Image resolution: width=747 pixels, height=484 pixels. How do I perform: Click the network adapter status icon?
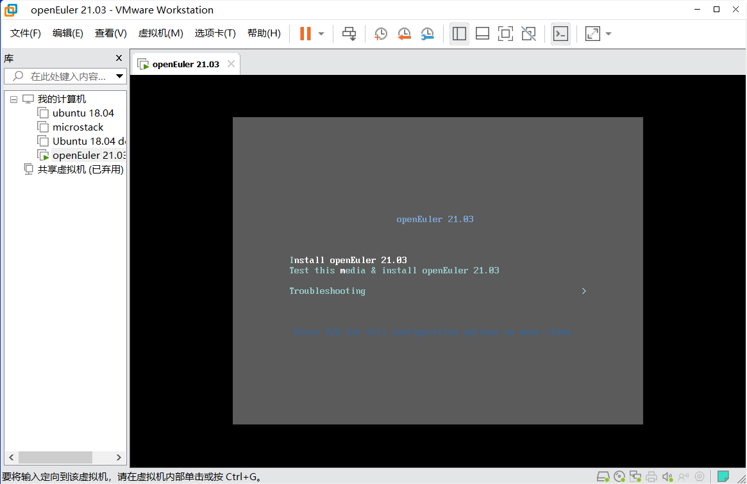635,477
